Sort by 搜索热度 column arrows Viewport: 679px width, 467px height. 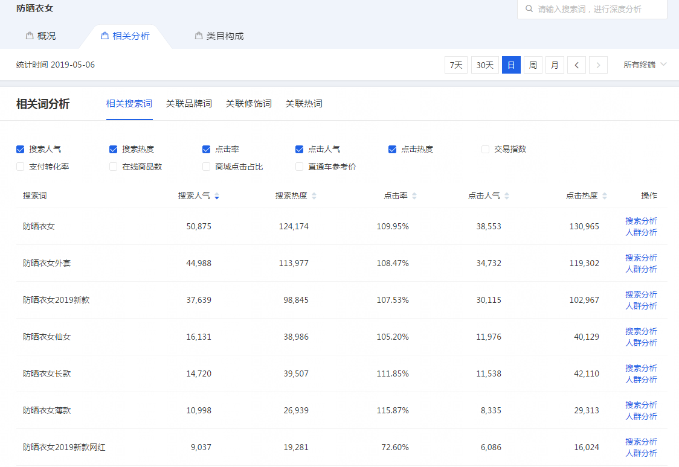click(314, 196)
